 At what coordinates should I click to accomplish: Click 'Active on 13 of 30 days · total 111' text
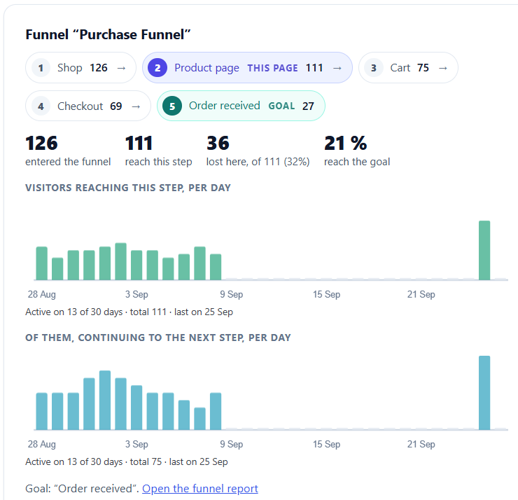click(96, 312)
